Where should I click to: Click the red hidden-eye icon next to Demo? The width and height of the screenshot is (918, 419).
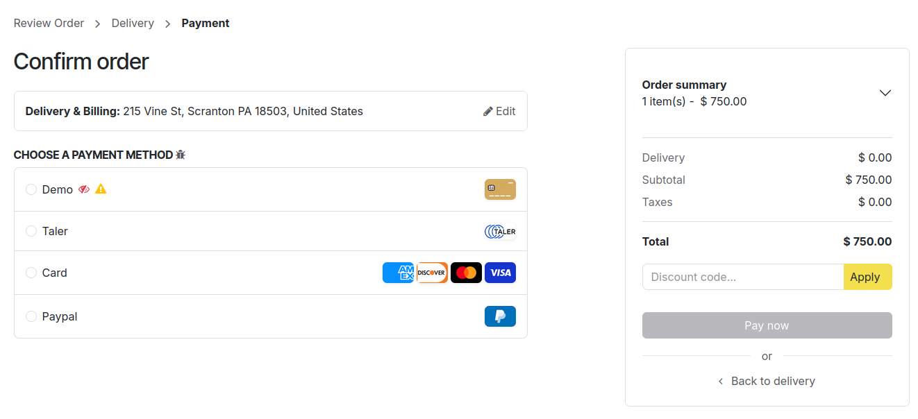click(84, 189)
